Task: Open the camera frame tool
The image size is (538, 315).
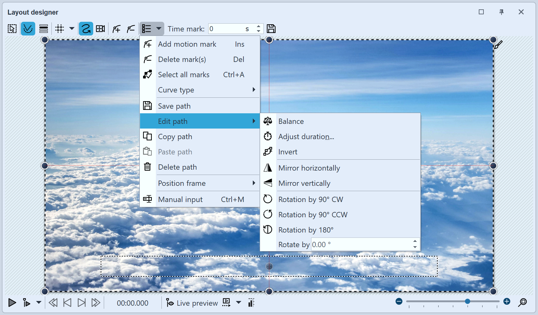Action: 100,29
